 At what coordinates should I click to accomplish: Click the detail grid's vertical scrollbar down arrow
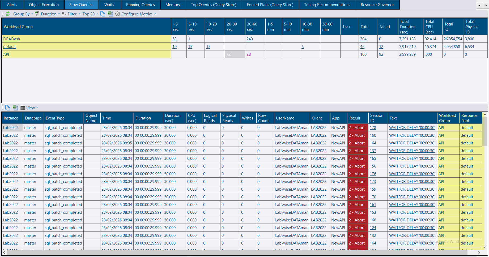point(485,247)
